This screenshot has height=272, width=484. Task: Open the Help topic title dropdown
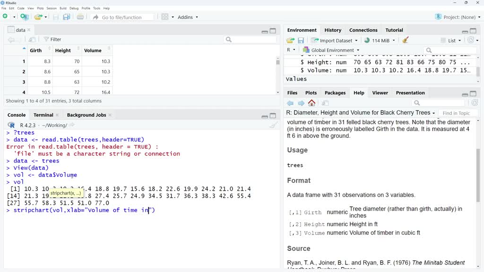pos(433,113)
